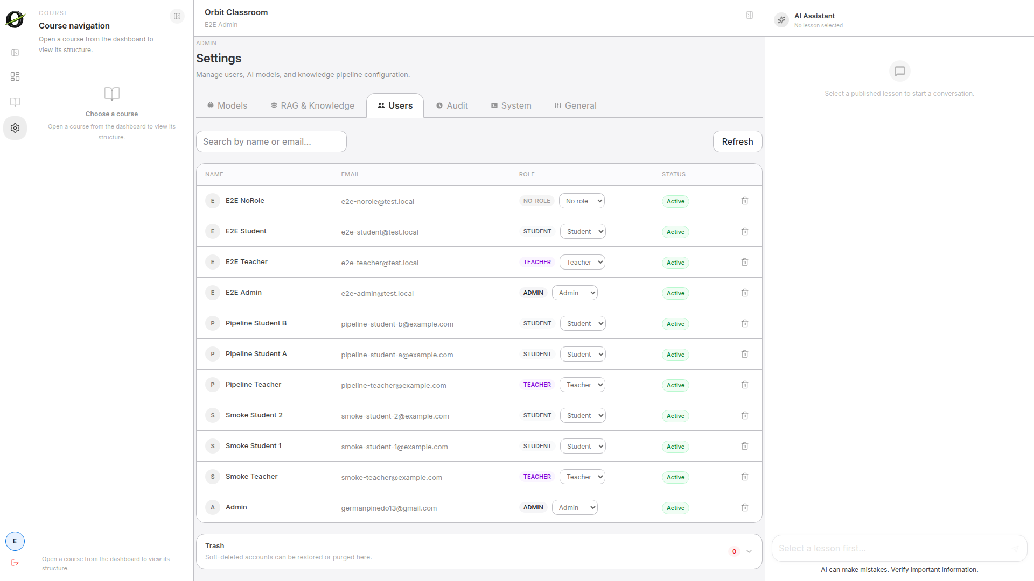
Task: Open the settings gear icon in sidebar
Action: click(15, 128)
